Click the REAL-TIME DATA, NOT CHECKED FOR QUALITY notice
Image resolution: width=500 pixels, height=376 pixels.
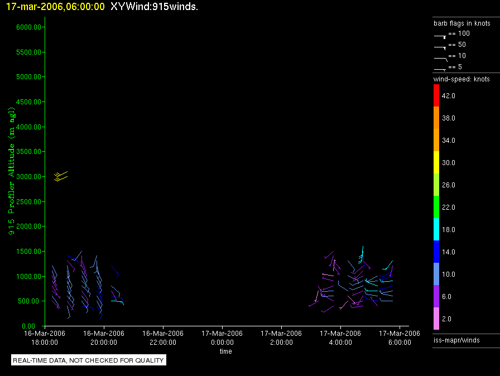click(x=88, y=360)
